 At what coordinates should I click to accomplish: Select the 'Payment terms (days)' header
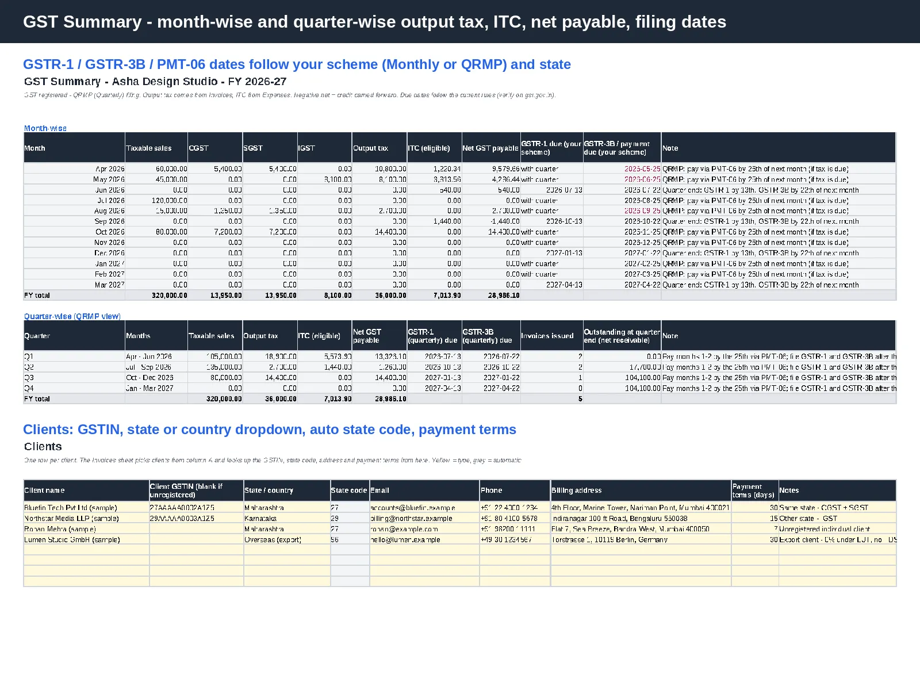pos(754,490)
